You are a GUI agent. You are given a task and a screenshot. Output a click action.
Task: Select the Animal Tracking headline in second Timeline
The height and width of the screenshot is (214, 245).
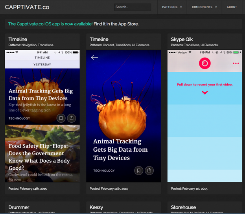[x=120, y=149]
